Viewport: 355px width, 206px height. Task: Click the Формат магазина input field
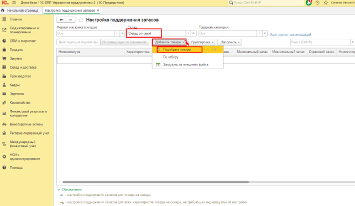(x=86, y=33)
